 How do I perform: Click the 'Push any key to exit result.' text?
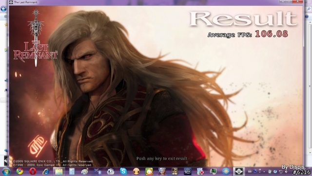click(162, 158)
